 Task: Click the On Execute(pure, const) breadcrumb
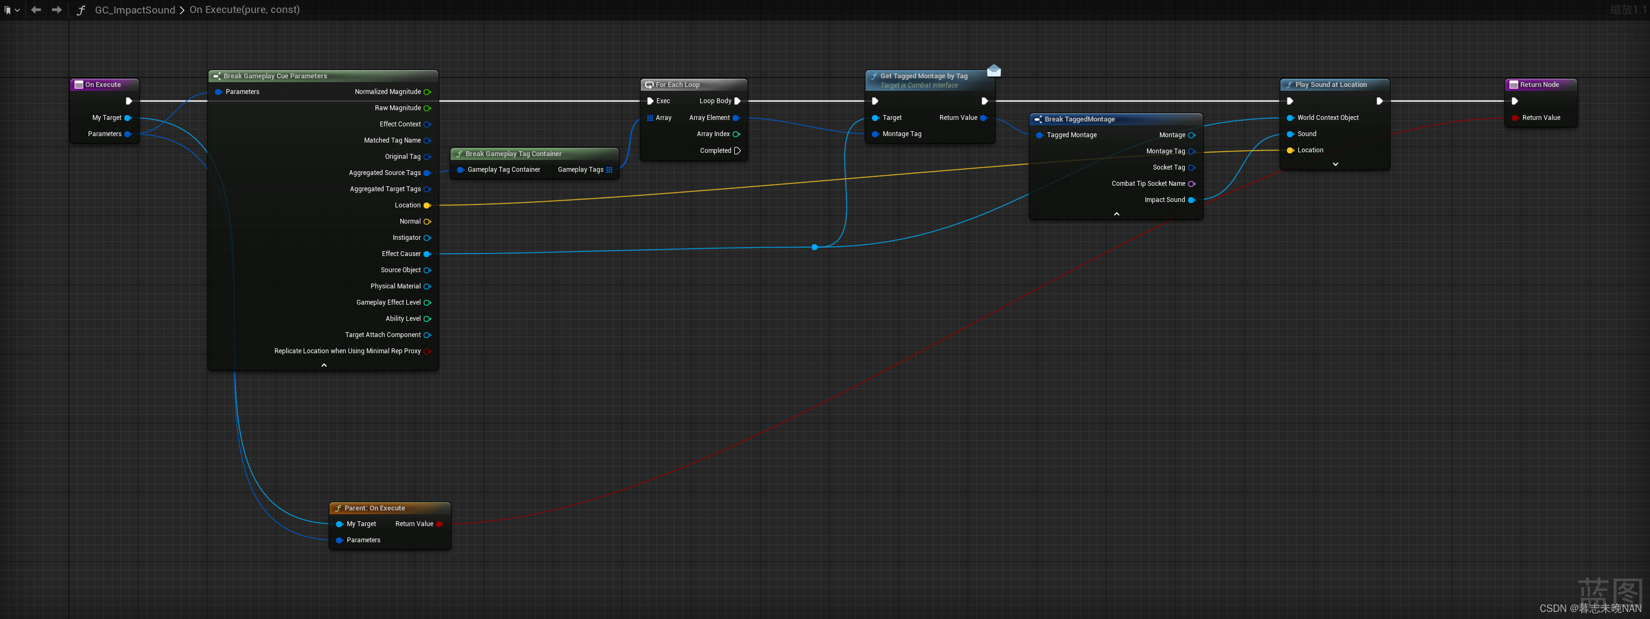click(244, 10)
